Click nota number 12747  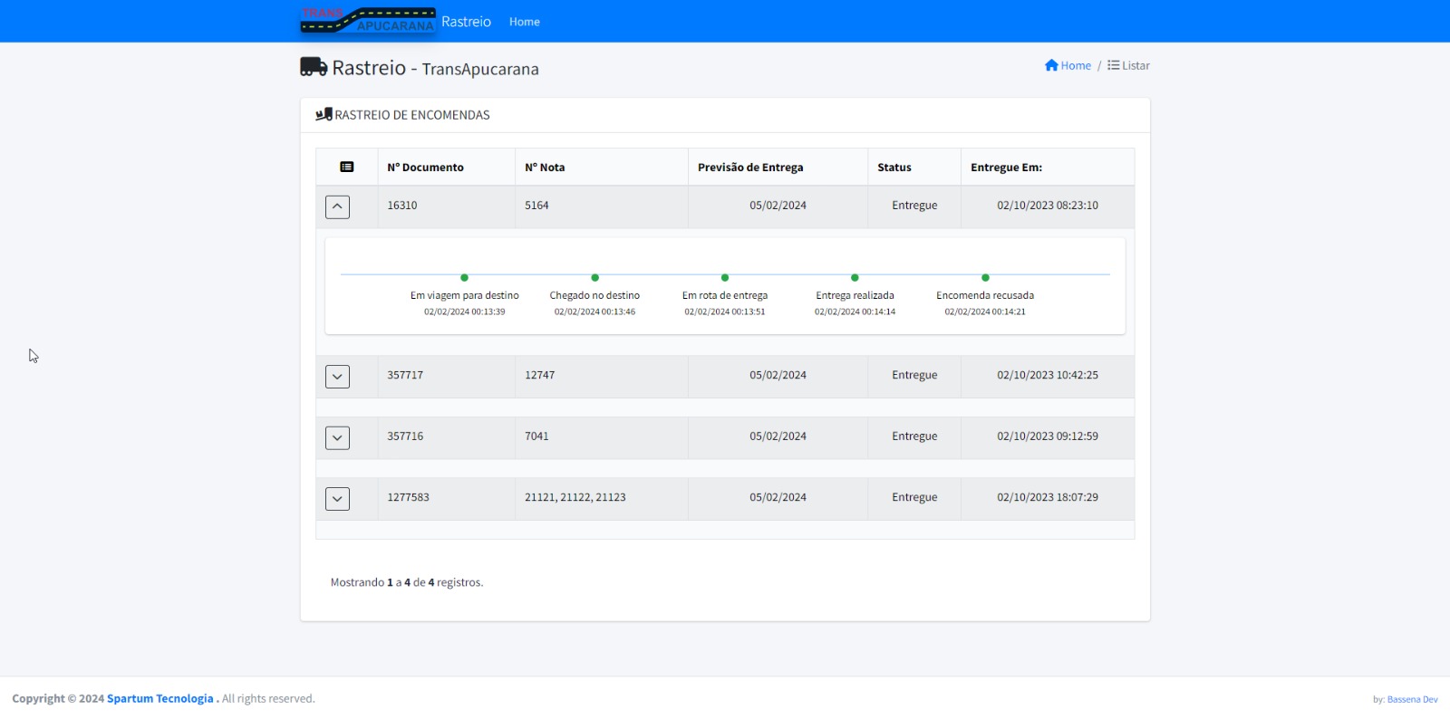(539, 375)
